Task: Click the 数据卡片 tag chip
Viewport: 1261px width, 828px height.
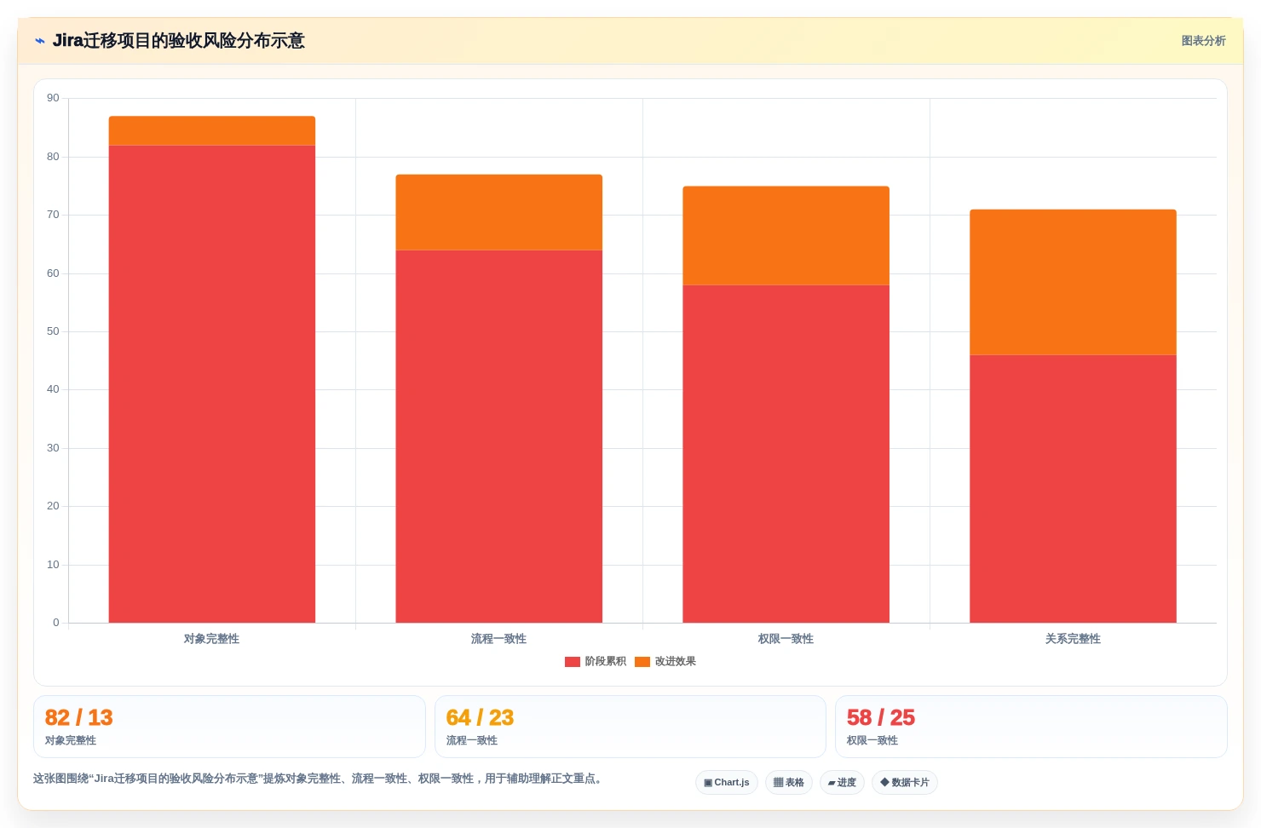Action: pyautogui.click(x=905, y=783)
